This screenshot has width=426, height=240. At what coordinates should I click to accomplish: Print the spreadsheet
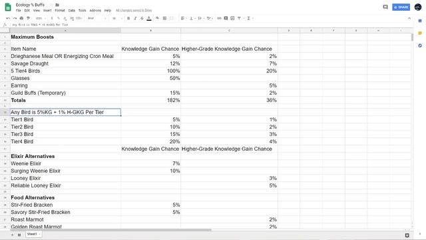21,18
